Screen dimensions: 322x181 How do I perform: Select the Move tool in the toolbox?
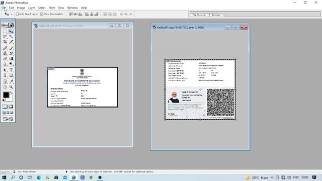11,31
